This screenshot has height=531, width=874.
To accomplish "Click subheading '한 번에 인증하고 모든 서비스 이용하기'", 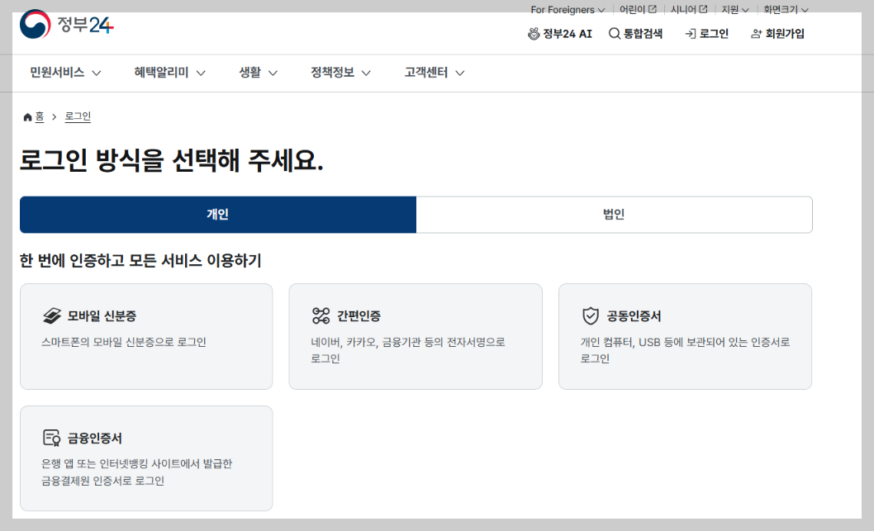I will pos(140,260).
